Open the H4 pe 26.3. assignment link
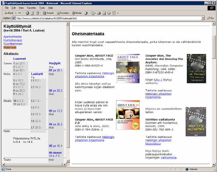The width and height of the screenshot is (217, 172). pos(56,124)
